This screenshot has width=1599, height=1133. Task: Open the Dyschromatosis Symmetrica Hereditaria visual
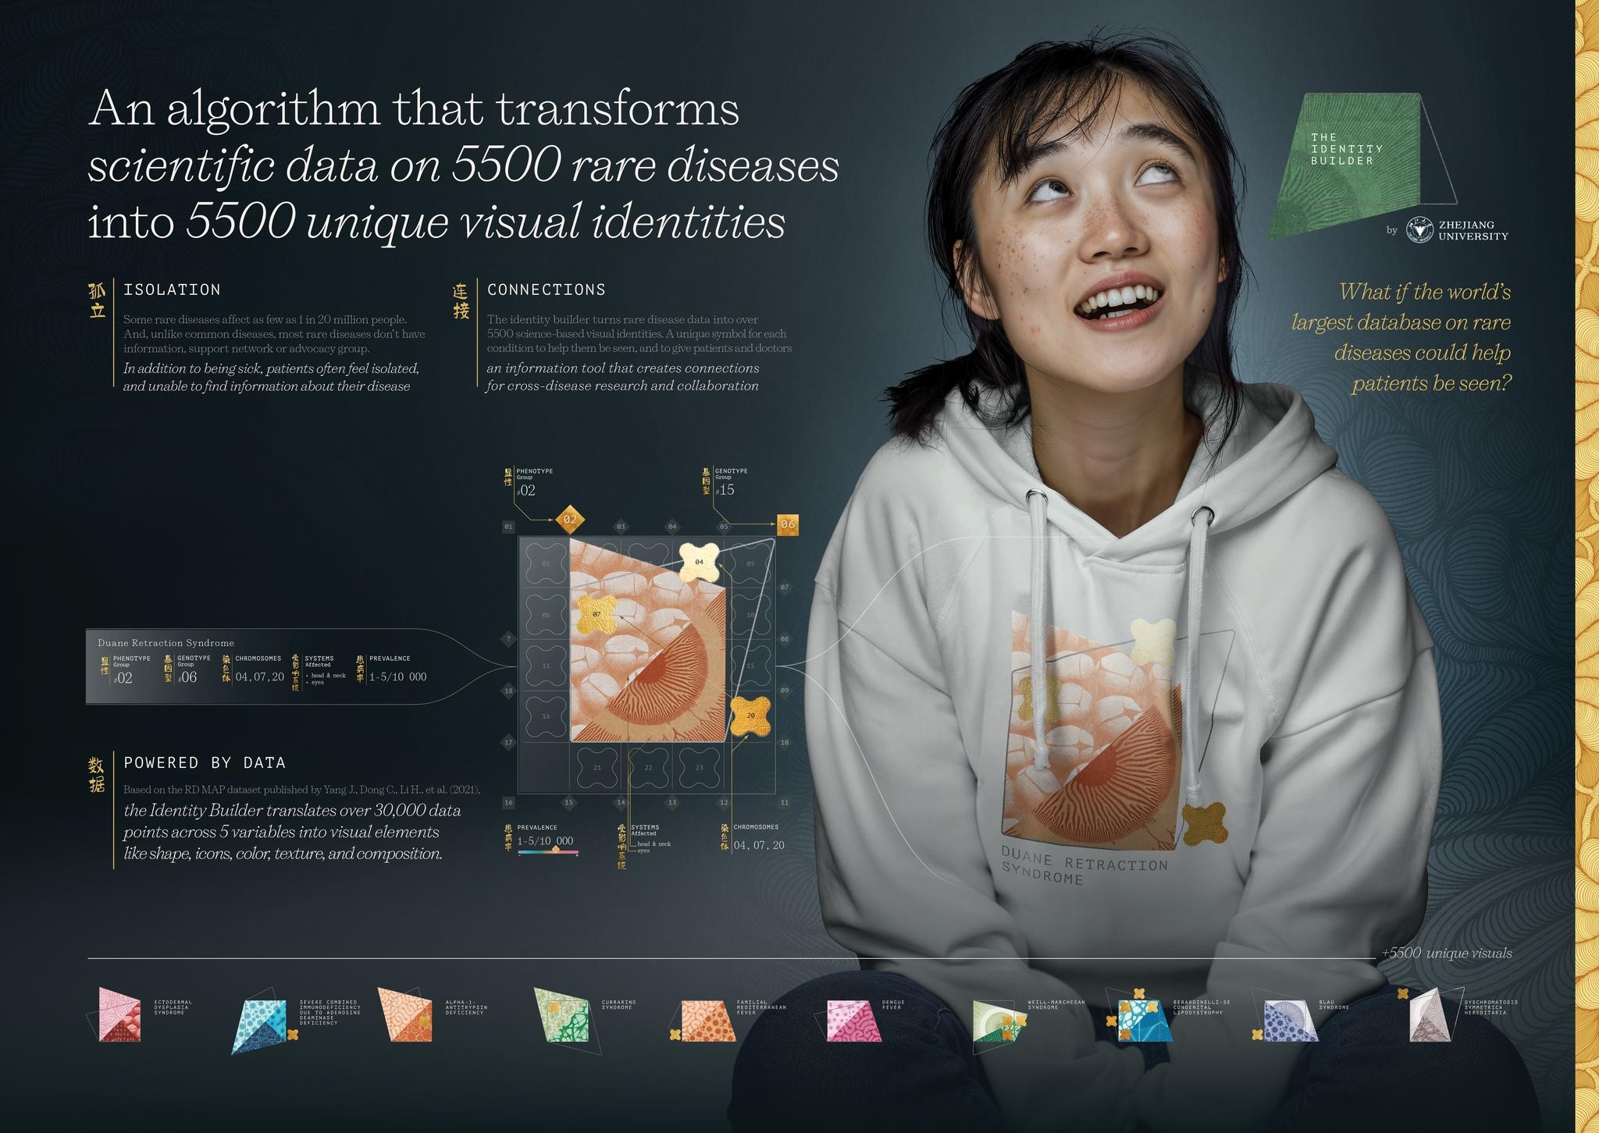pyautogui.click(x=1432, y=1014)
